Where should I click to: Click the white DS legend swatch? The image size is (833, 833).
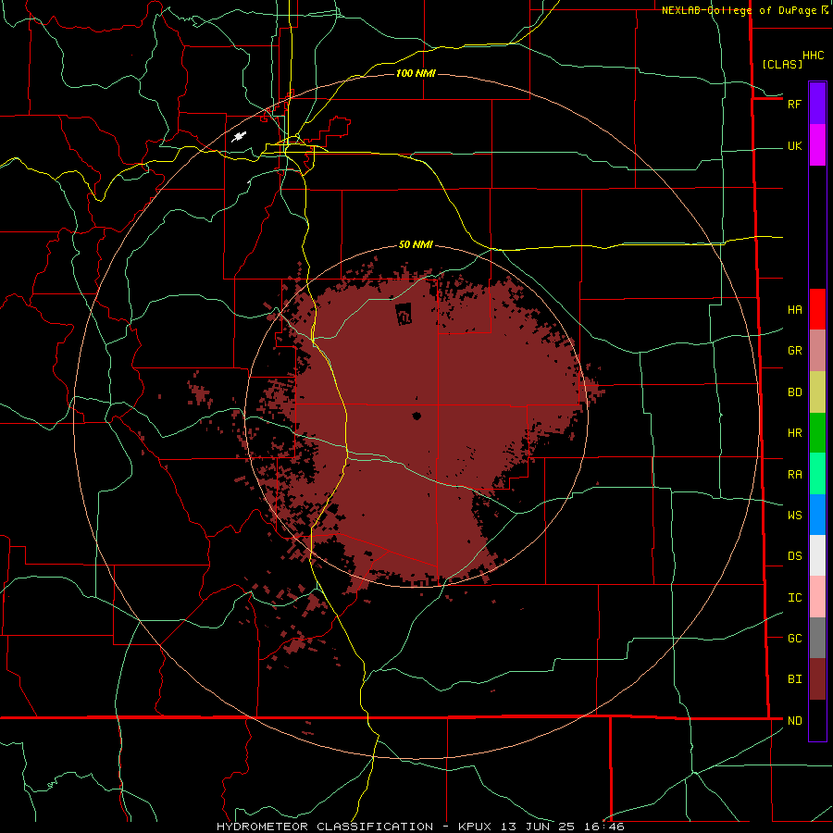(x=817, y=555)
